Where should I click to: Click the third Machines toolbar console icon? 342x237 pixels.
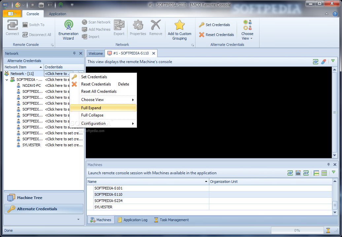coord(306,173)
